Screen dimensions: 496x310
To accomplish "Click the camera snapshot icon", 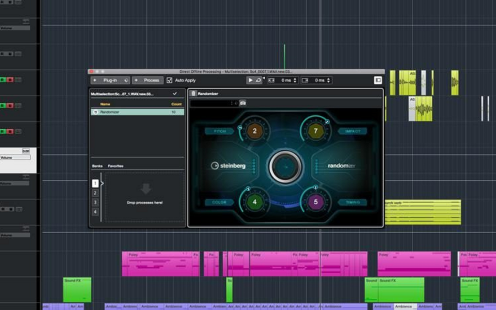I will click(243, 103).
